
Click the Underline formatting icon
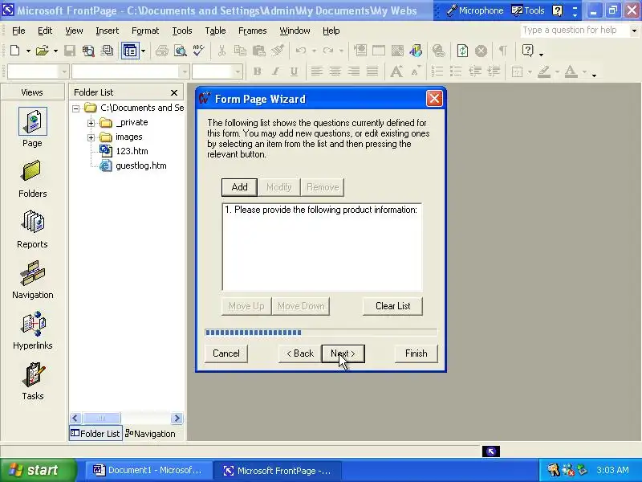(x=294, y=71)
